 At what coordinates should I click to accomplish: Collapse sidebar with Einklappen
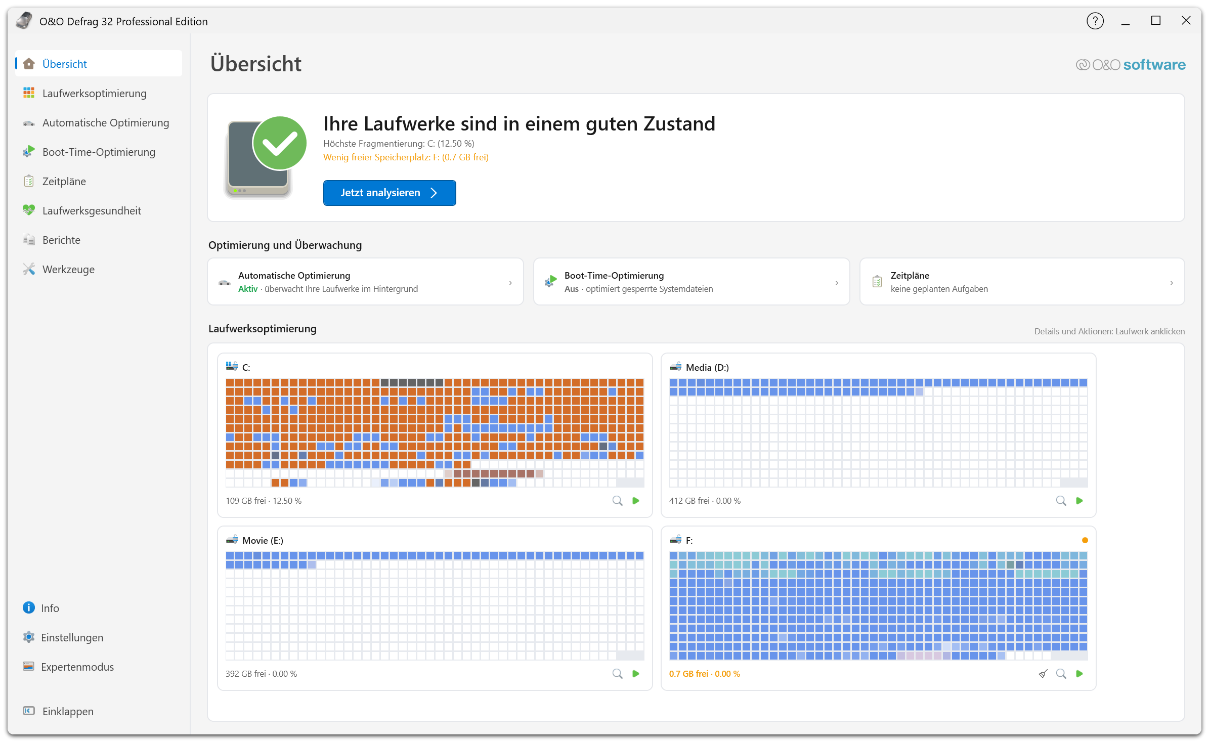(x=99, y=711)
